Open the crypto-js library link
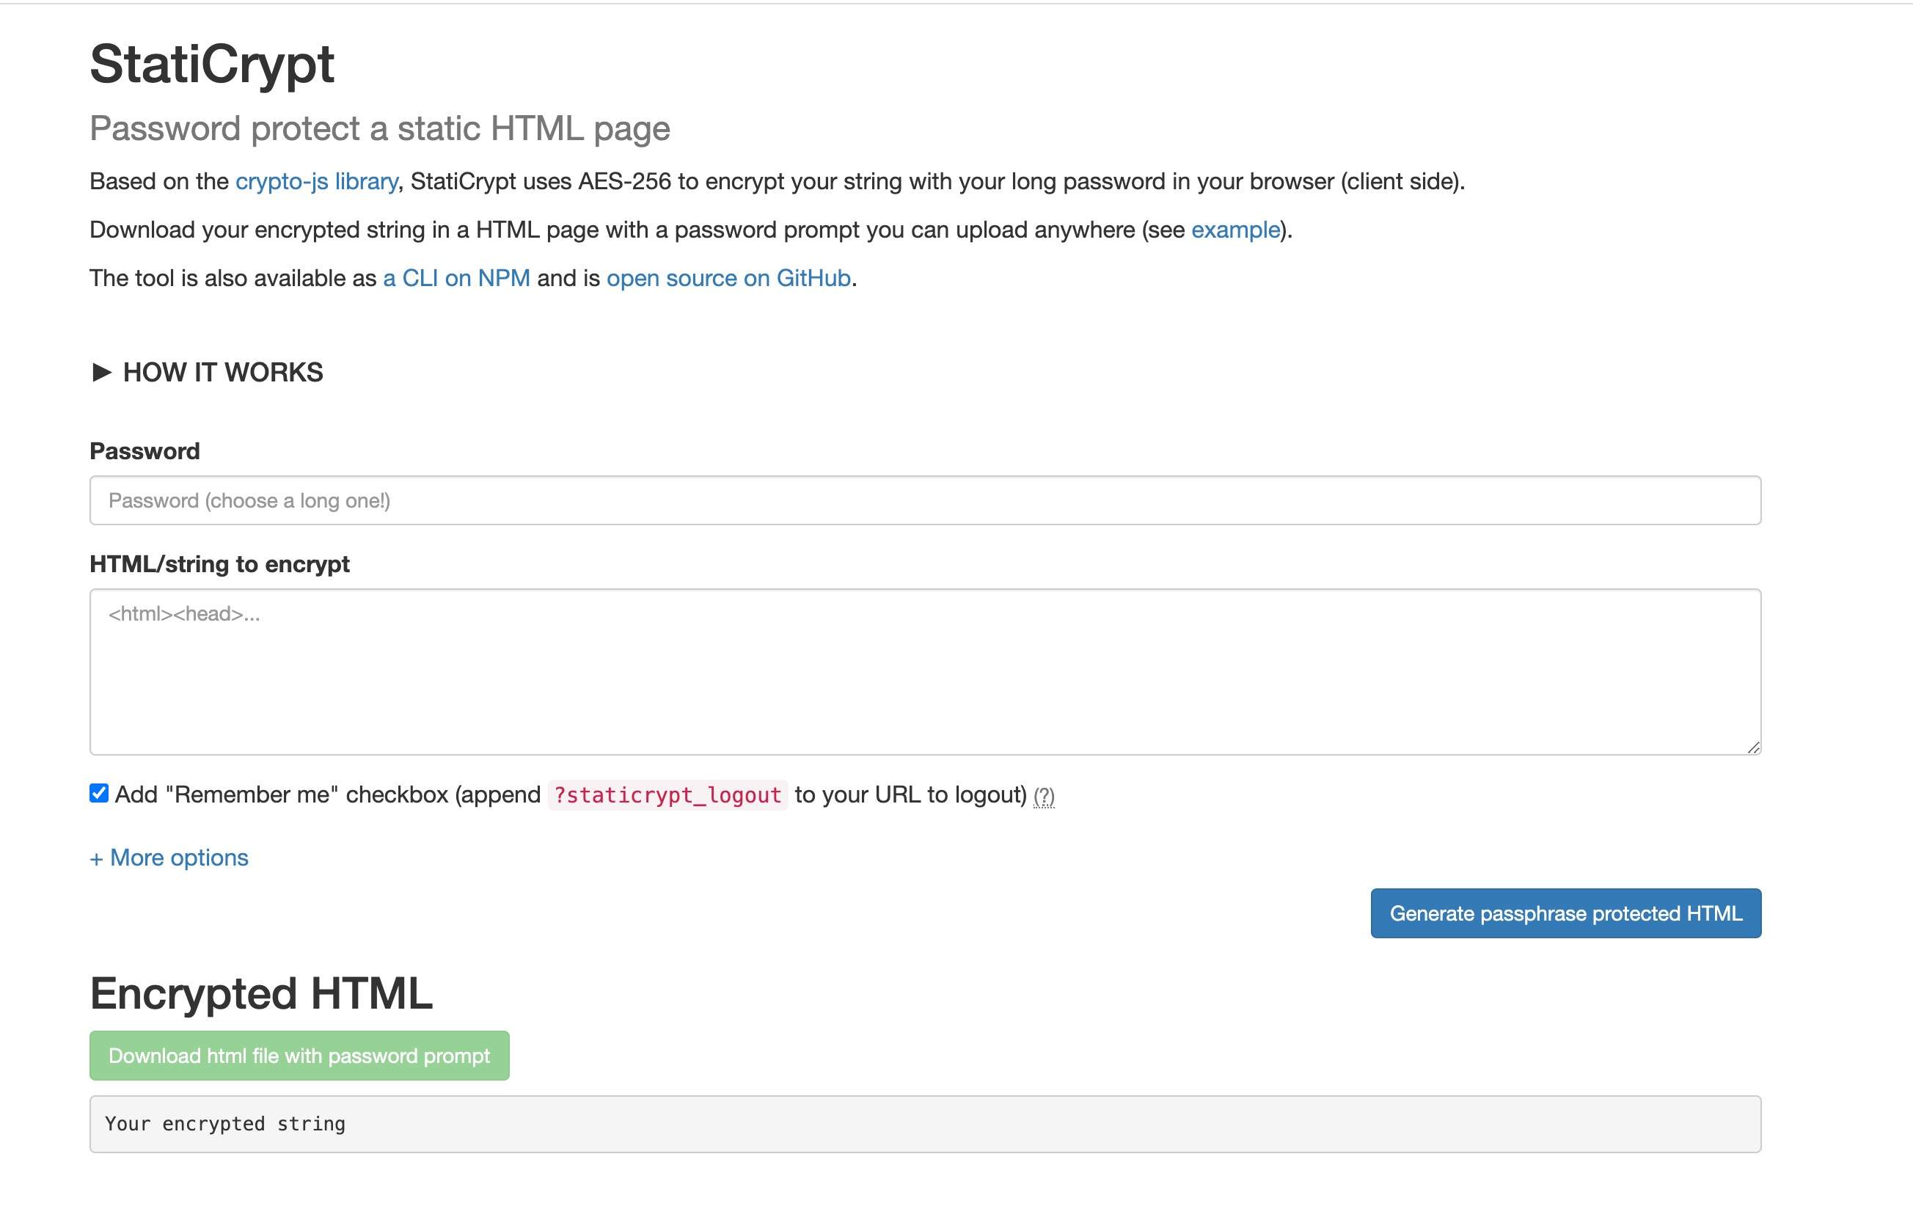This screenshot has height=1228, width=1913. (316, 182)
